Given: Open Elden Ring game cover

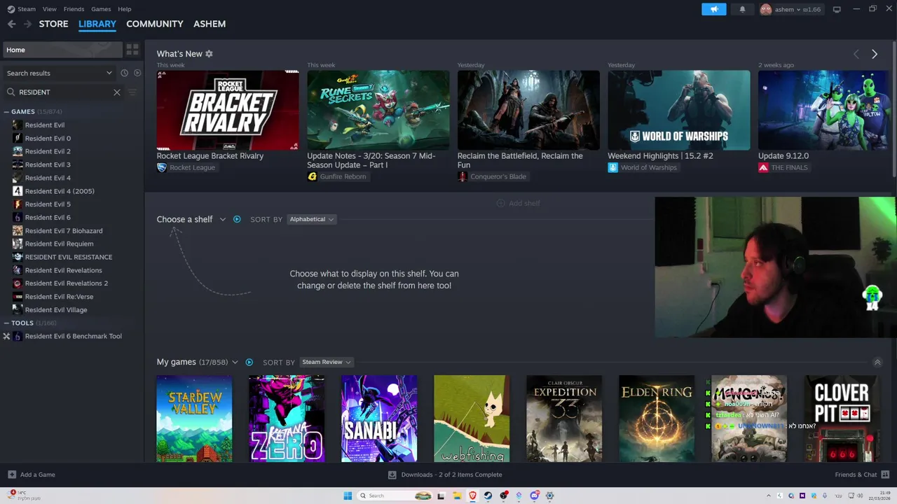Looking at the screenshot, I should point(657,419).
